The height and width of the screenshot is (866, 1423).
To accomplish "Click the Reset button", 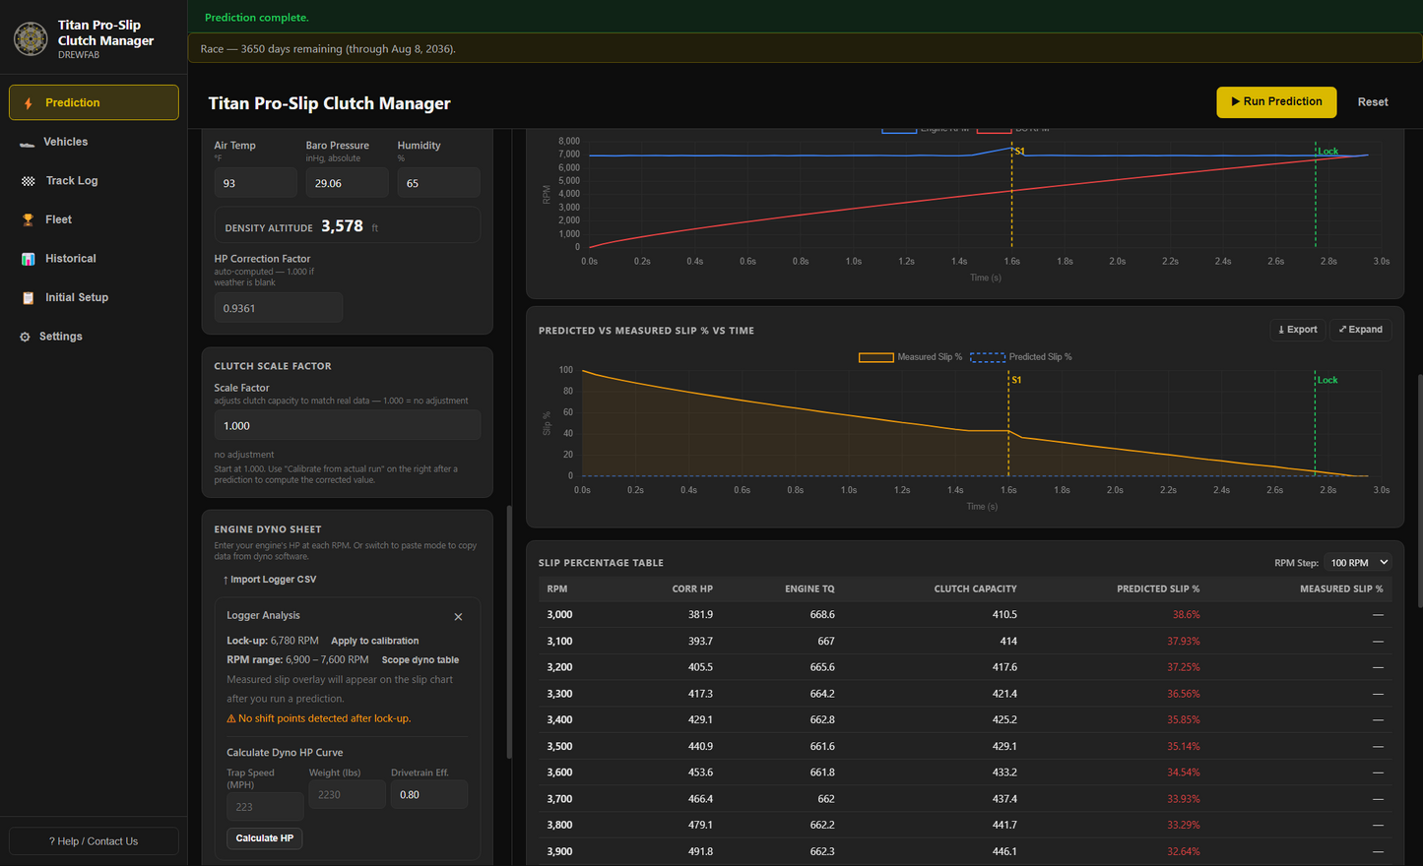I will pyautogui.click(x=1373, y=102).
